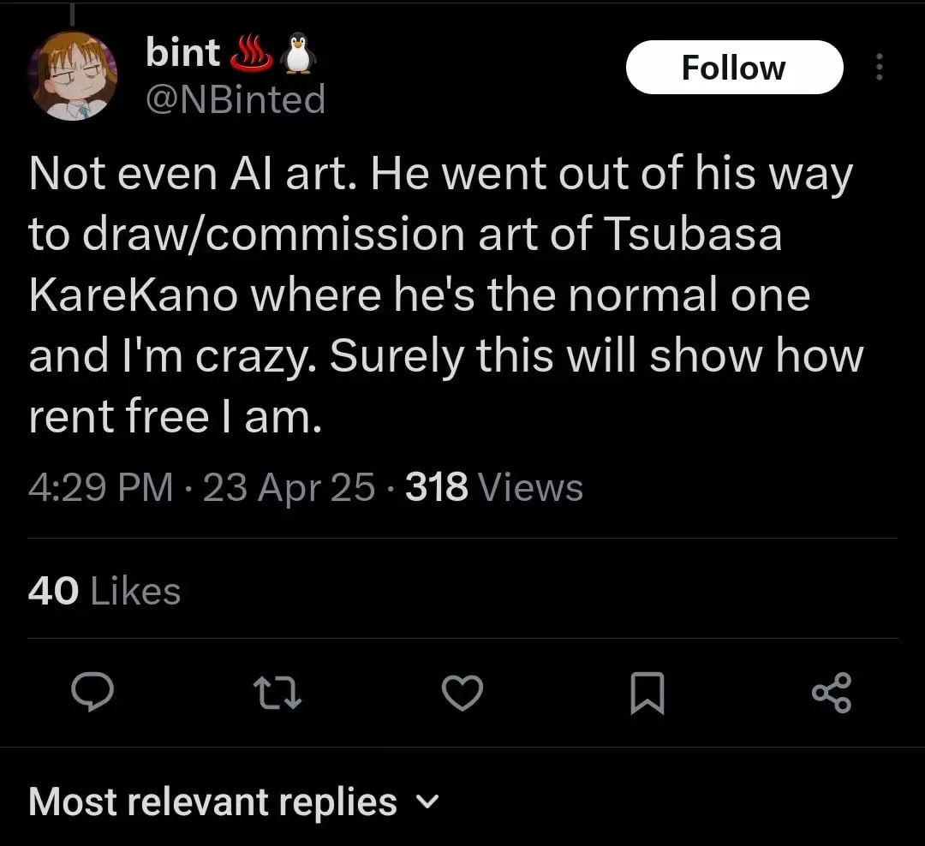Follow the @NBinted account
This screenshot has width=925, height=846.
(734, 68)
